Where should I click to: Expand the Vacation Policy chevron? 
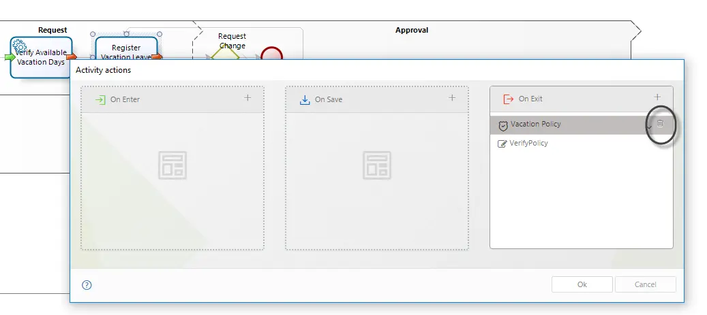(x=649, y=127)
